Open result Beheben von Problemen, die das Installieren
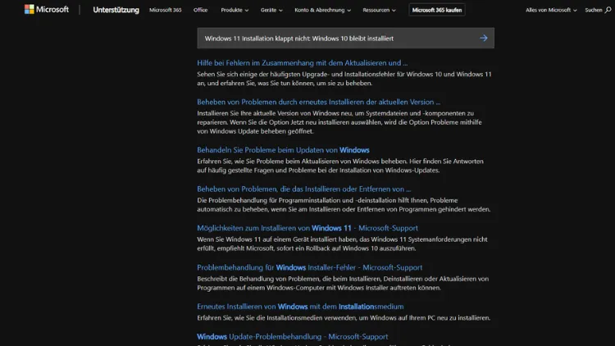 pyautogui.click(x=304, y=189)
